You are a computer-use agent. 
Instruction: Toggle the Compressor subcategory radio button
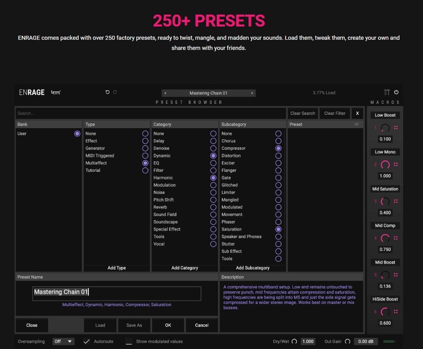[x=279, y=149]
